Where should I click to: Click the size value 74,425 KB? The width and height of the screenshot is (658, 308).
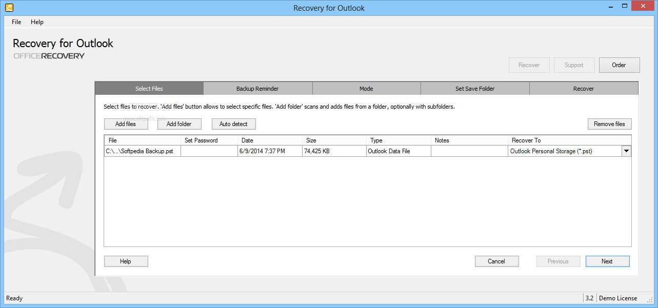pos(334,151)
